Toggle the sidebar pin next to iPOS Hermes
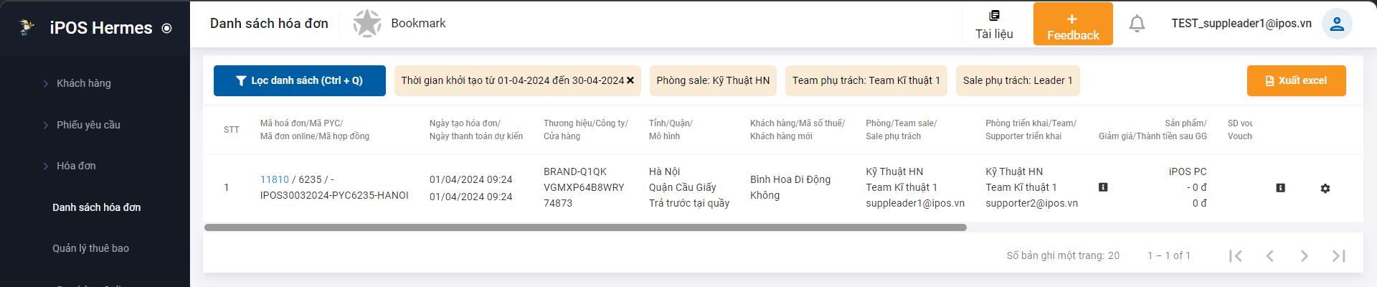Screen dimensions: 1377x287 pyautogui.click(x=167, y=29)
